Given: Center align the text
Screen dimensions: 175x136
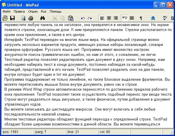Looking at the screenshot, I should pyautogui.click(x=109, y=18).
